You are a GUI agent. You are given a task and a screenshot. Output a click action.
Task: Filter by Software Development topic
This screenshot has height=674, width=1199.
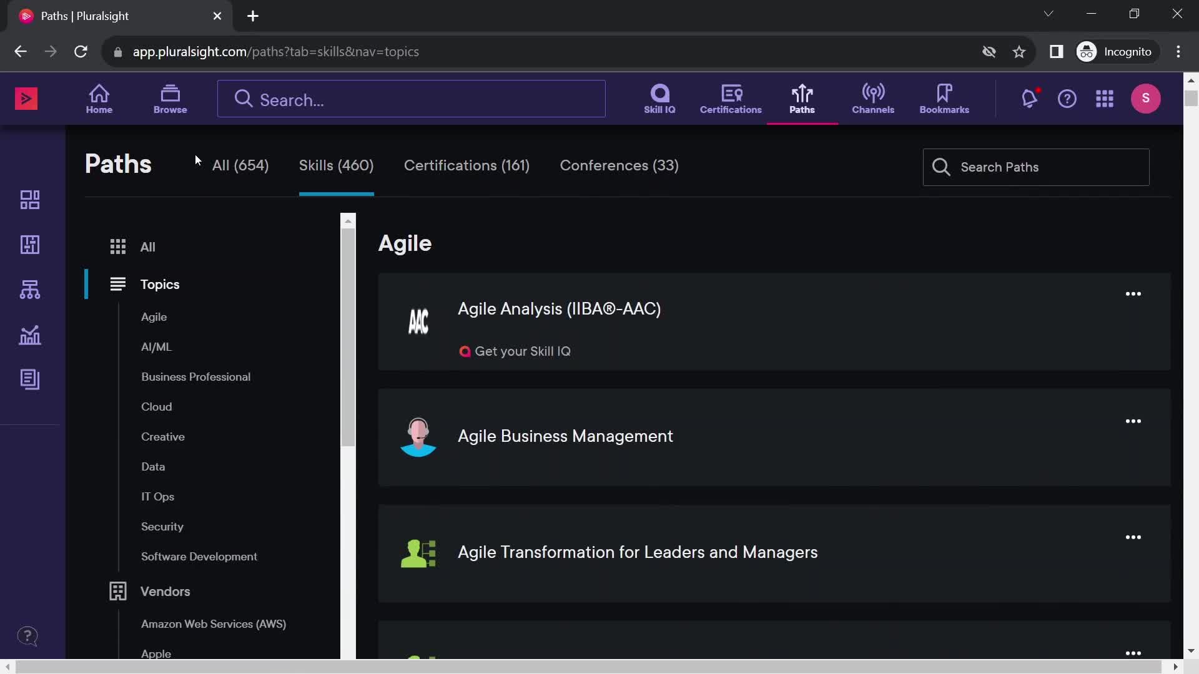coord(199,557)
